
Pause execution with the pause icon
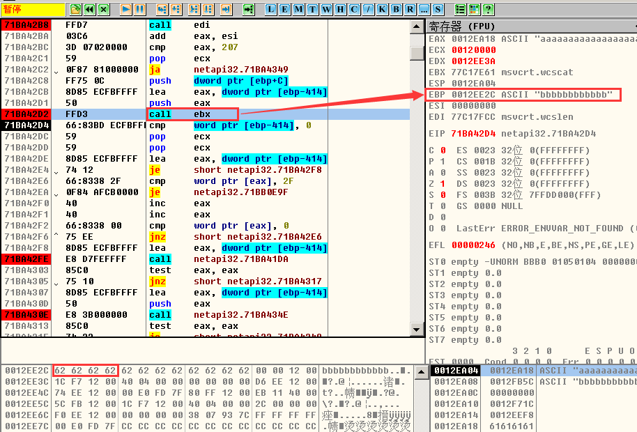[x=139, y=10]
